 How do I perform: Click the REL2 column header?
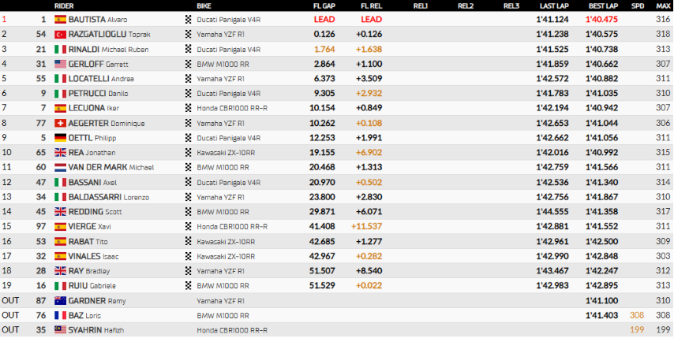click(466, 6)
